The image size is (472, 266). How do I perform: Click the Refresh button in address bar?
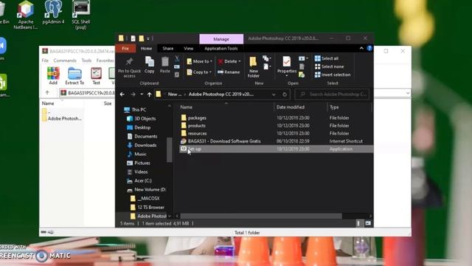(285, 95)
